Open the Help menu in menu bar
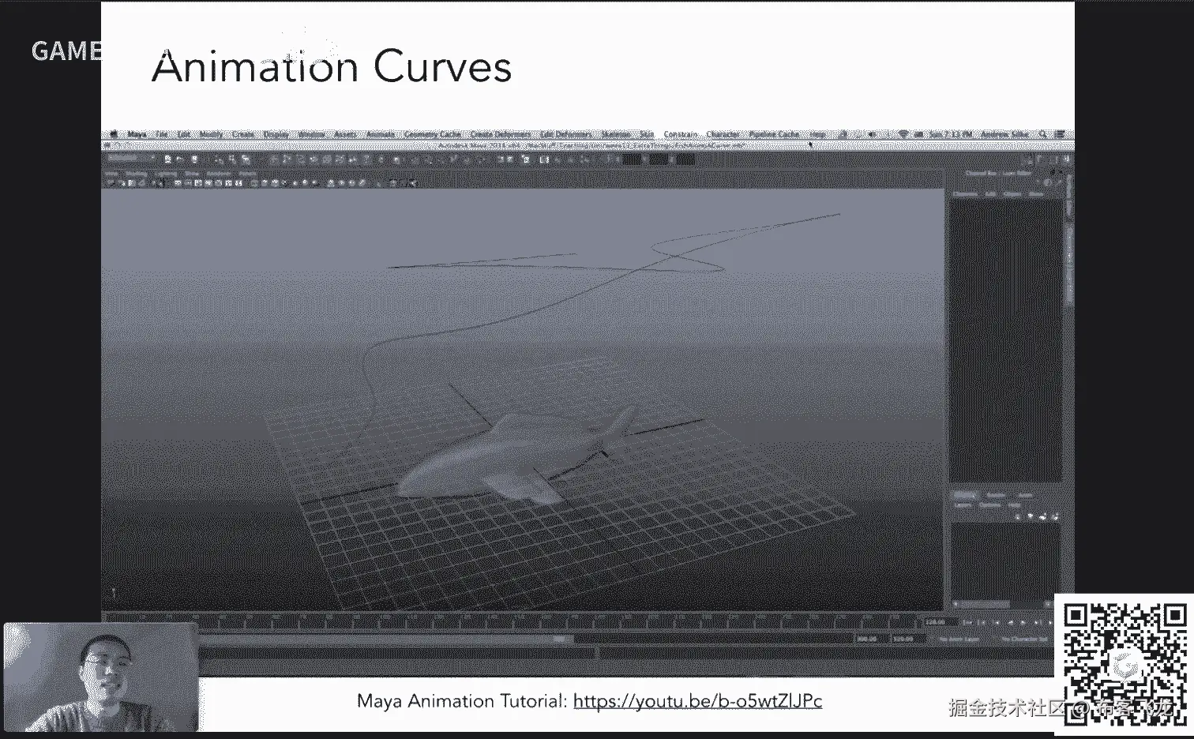1194x739 pixels. pos(817,134)
